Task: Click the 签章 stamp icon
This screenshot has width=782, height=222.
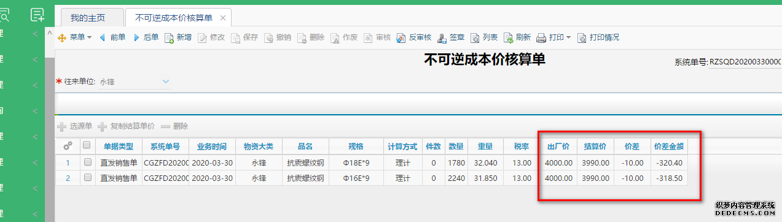Action: click(442, 38)
